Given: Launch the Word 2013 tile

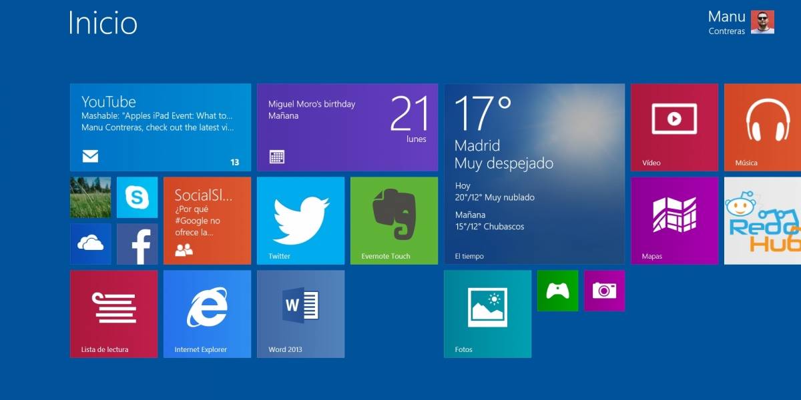Looking at the screenshot, I should point(300,314).
